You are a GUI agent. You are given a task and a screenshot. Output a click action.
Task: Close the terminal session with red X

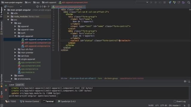[6, 90]
